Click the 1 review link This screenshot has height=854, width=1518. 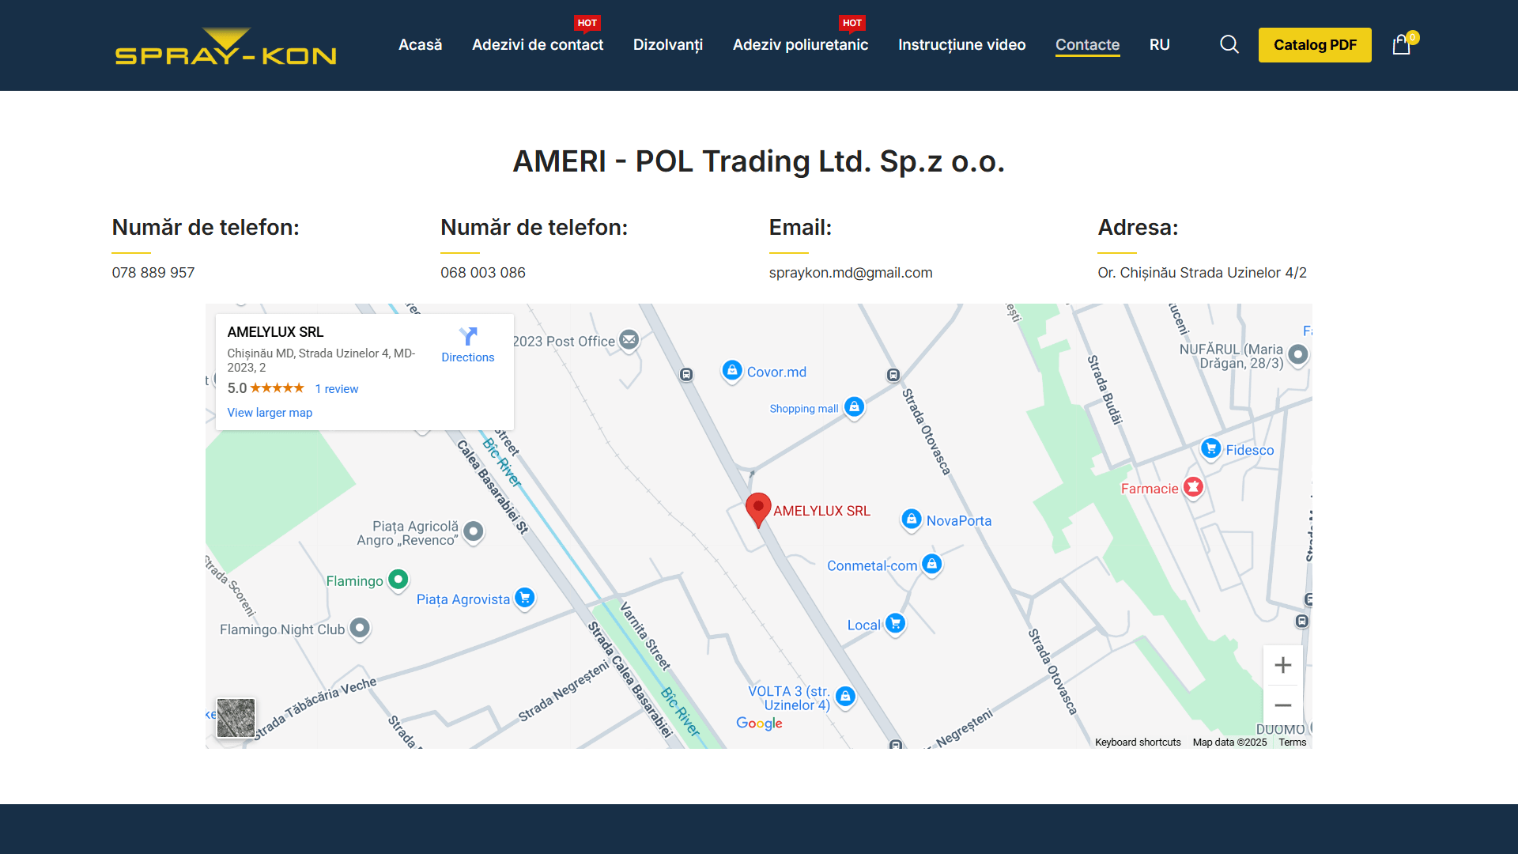337,389
